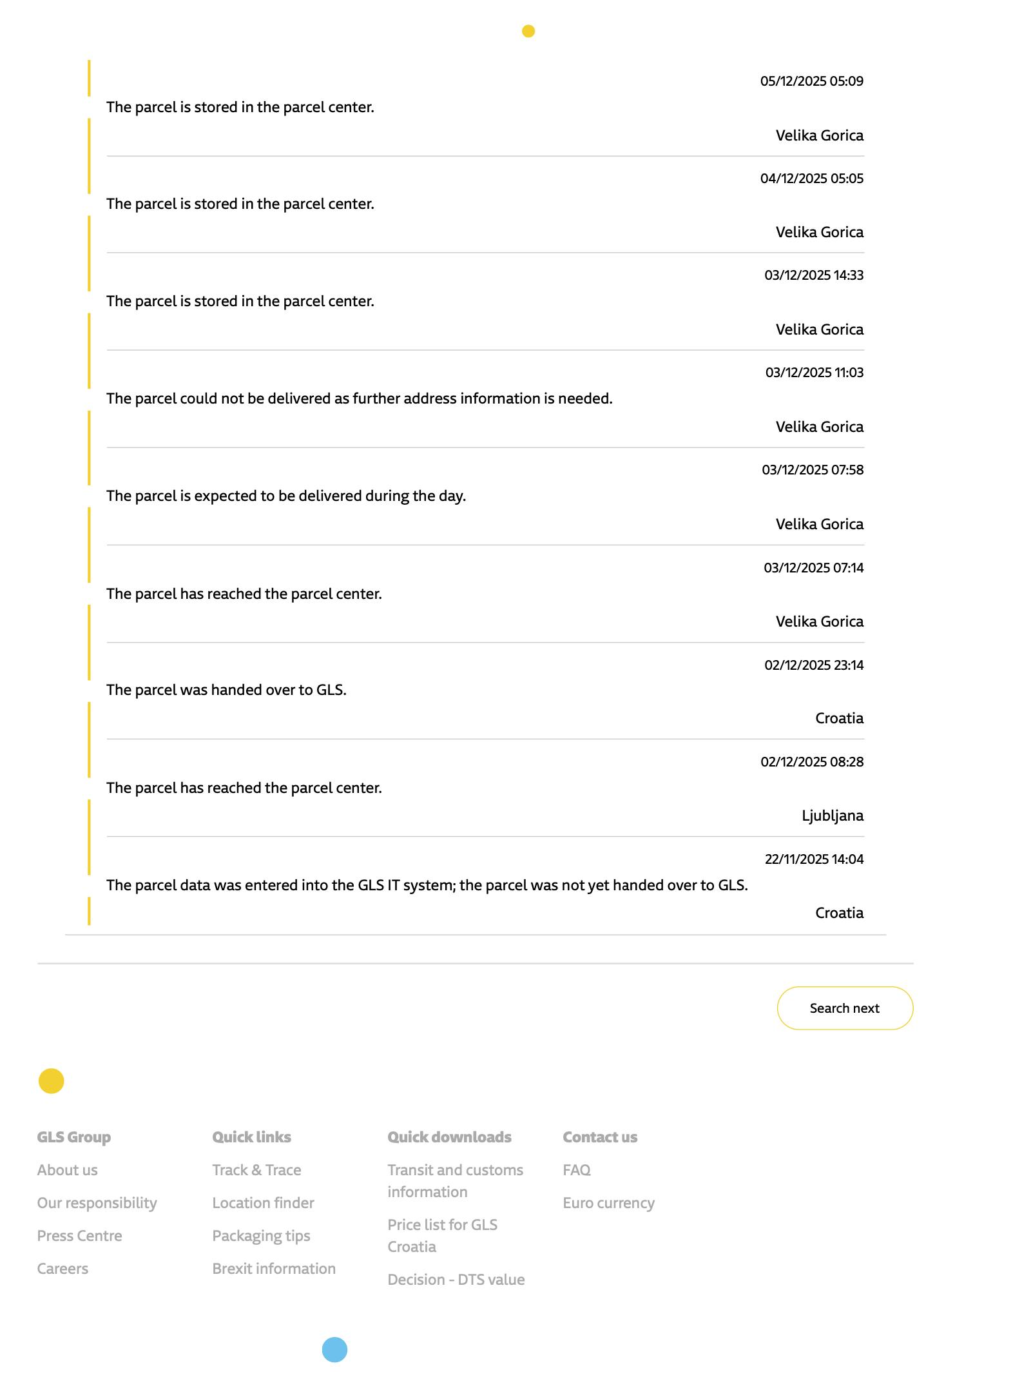The height and width of the screenshot is (1377, 1013).
Task: Open the Euro currency link
Action: point(608,1203)
